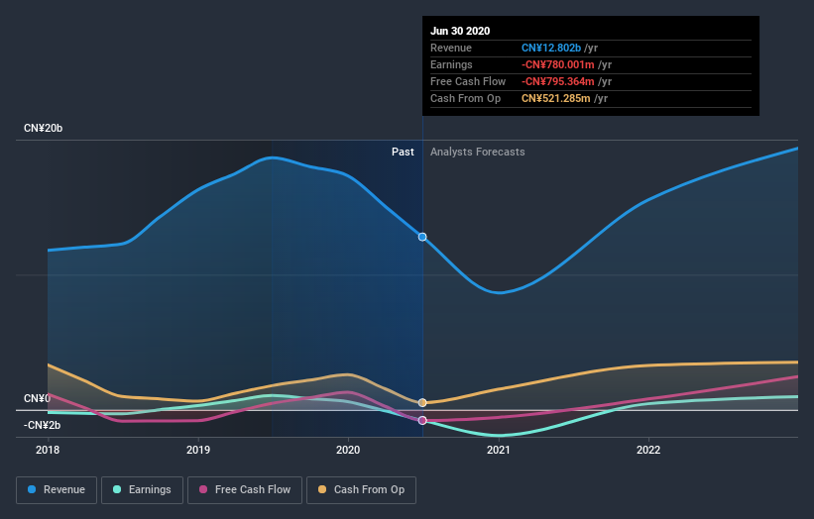
Task: Click the 2020 x-axis label
Action: (348, 450)
